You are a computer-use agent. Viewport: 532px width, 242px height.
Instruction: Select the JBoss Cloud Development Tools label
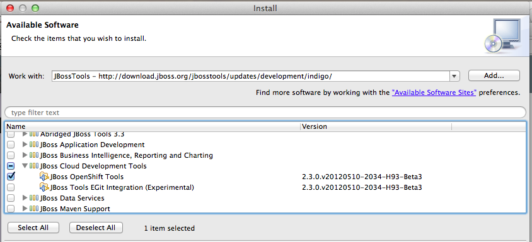click(x=93, y=166)
